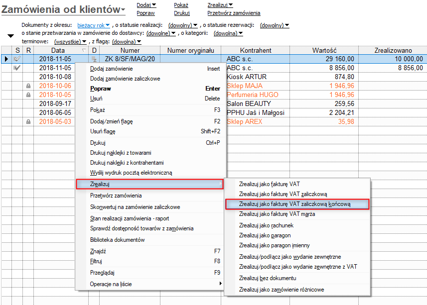Viewport: 427px width, 305px height.
Task: Collapse filter panel with black triangle
Action: tap(10, 36)
